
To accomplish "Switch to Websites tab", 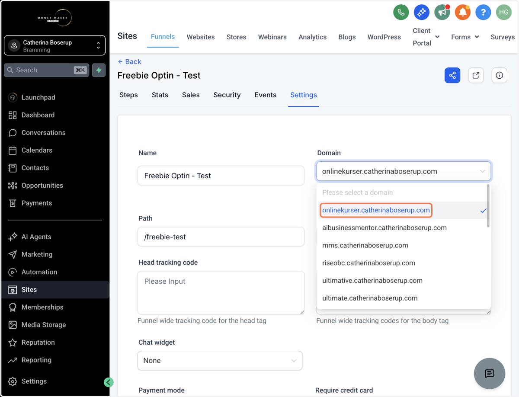I will click(x=201, y=37).
